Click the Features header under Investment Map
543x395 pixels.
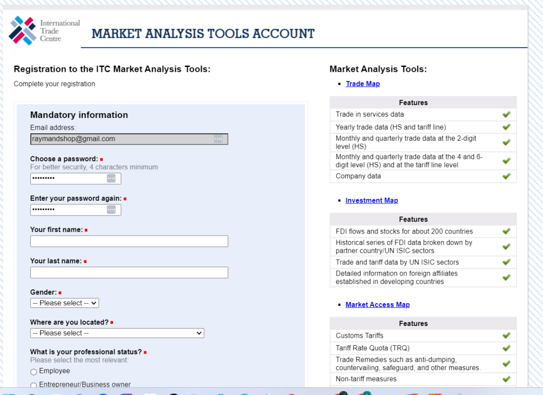pos(413,219)
